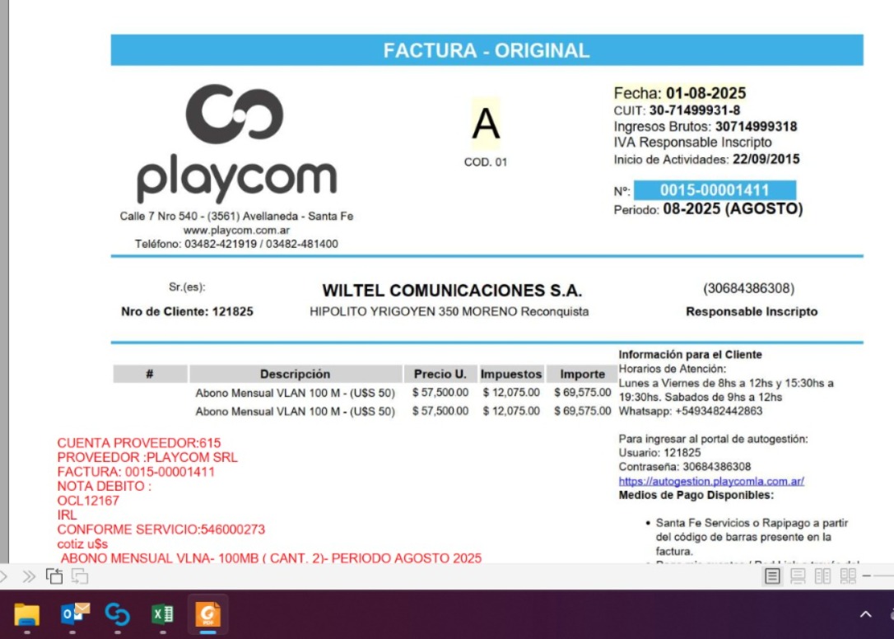The image size is (894, 639).
Task: Enable single page view mode
Action: coord(772,576)
